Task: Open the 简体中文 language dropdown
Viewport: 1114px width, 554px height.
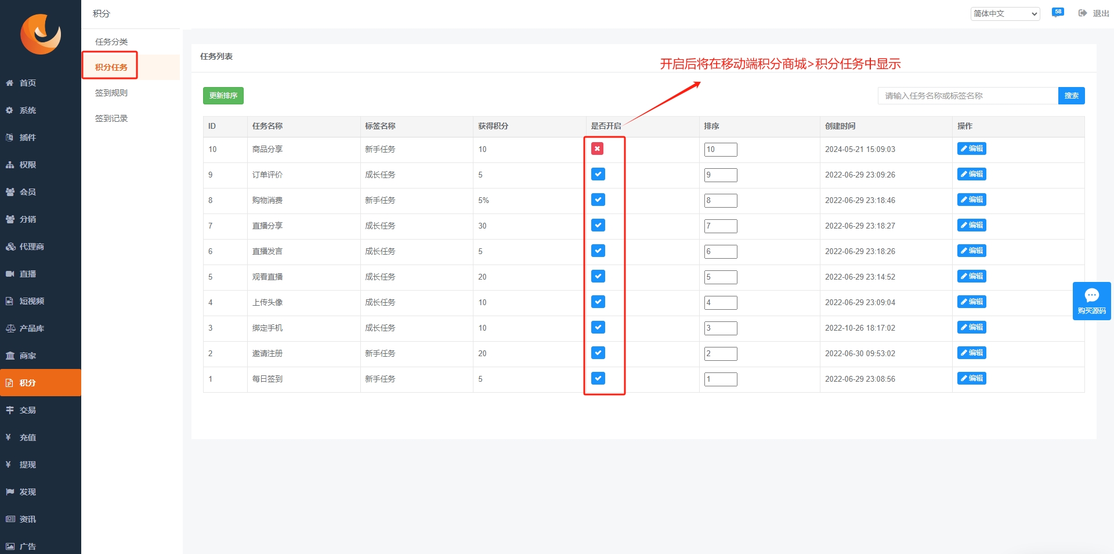Action: point(1005,13)
